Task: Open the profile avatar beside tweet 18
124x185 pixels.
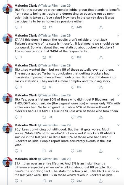Action: [x=7, y=68]
